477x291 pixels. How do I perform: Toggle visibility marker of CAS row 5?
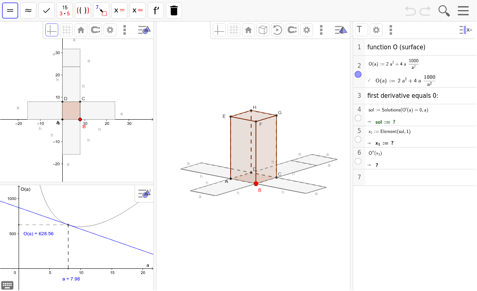358,139
